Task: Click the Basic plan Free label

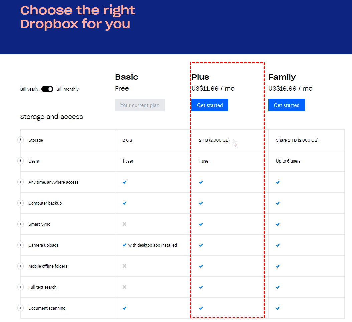Action: coord(122,88)
